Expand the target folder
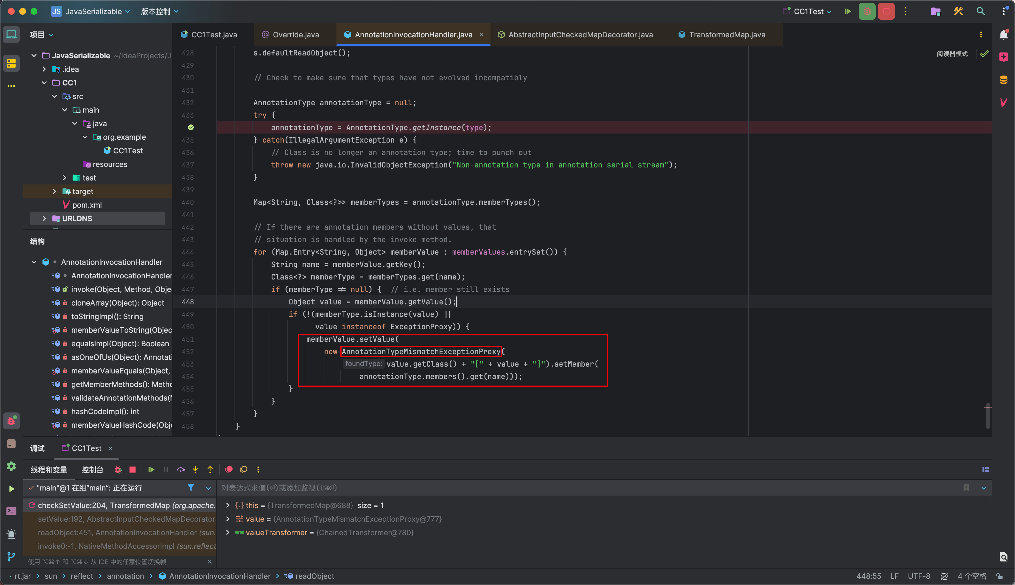 [x=54, y=191]
